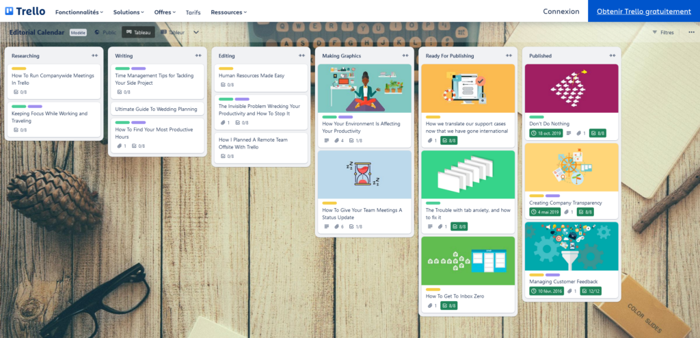The image size is (700, 338).
Task: Open Ultimate Guide To Wedding Planning card
Action: [157, 109]
